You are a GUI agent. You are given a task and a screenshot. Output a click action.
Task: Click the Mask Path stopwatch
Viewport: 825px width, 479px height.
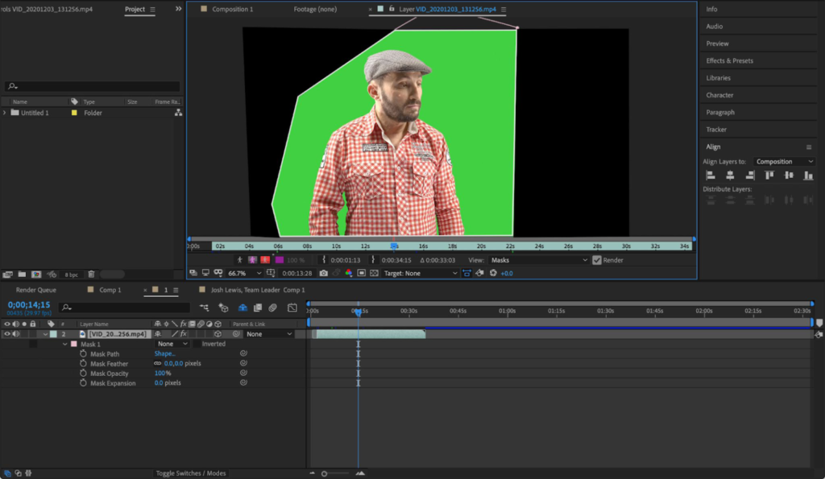83,353
